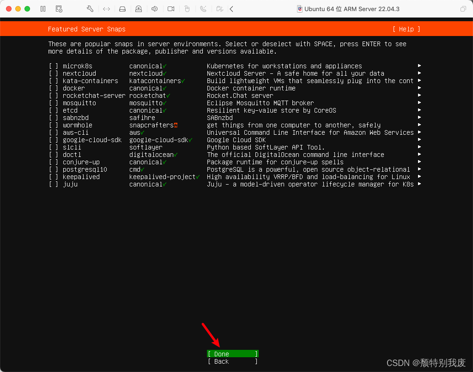Click the Ubuntu VM document icon in title
Image resolution: width=473 pixels, height=372 pixels.
(299, 9)
